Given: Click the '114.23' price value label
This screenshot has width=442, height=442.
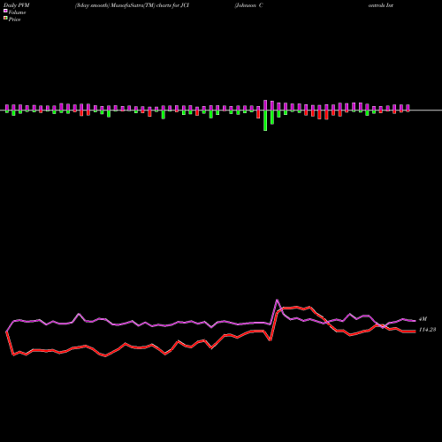Looking at the screenshot, I should pos(427,330).
